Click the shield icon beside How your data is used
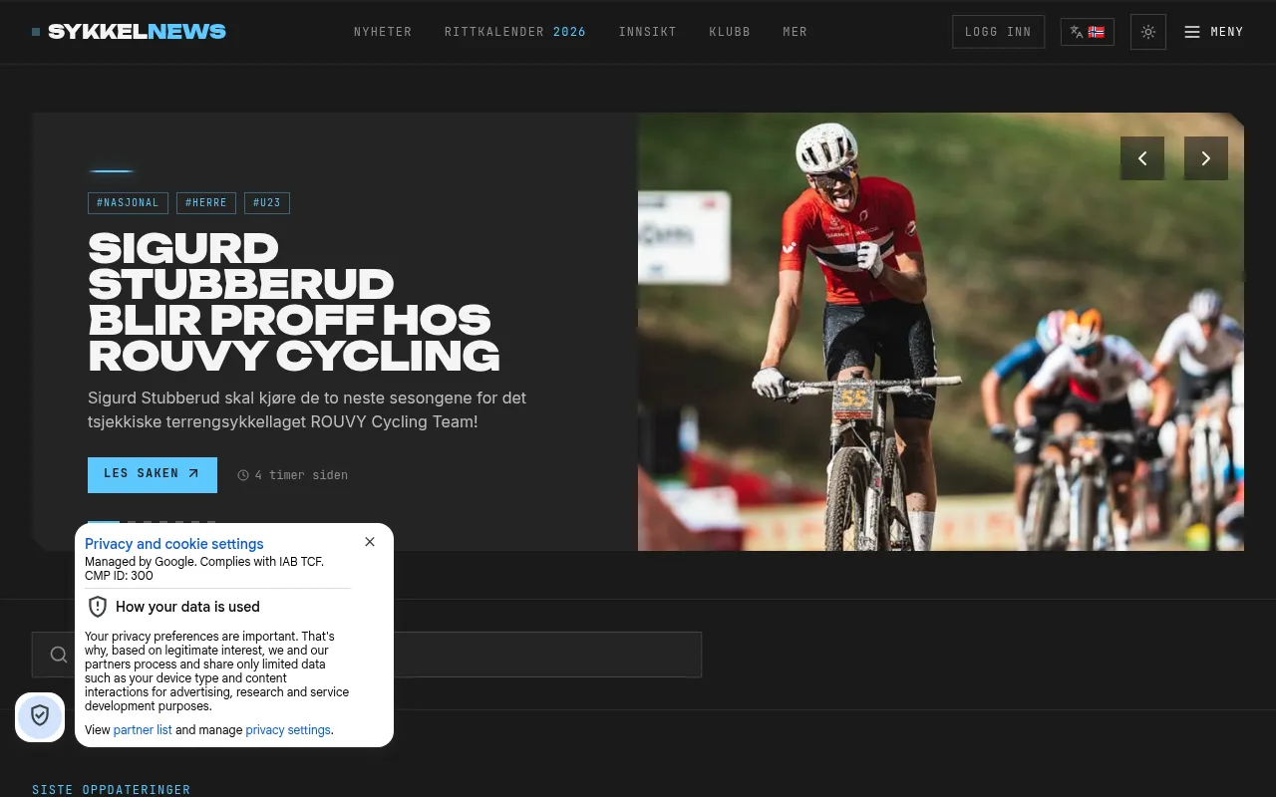The width and height of the screenshot is (1276, 797). [98, 607]
